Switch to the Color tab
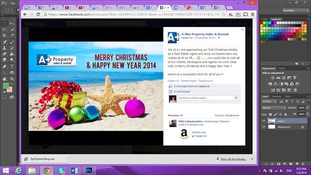This screenshot has height=175, width=311. click(x=265, y=19)
